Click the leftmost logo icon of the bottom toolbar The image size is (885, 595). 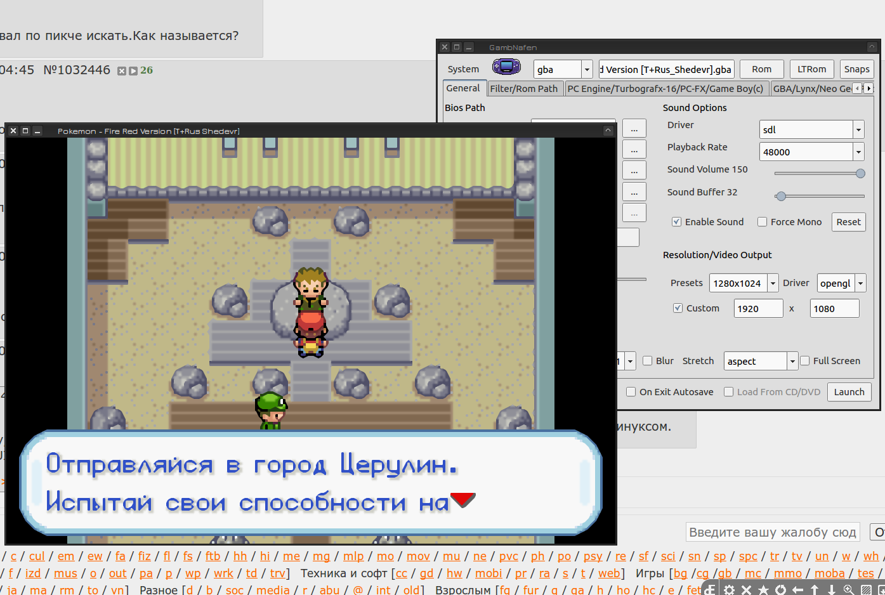pos(710,590)
